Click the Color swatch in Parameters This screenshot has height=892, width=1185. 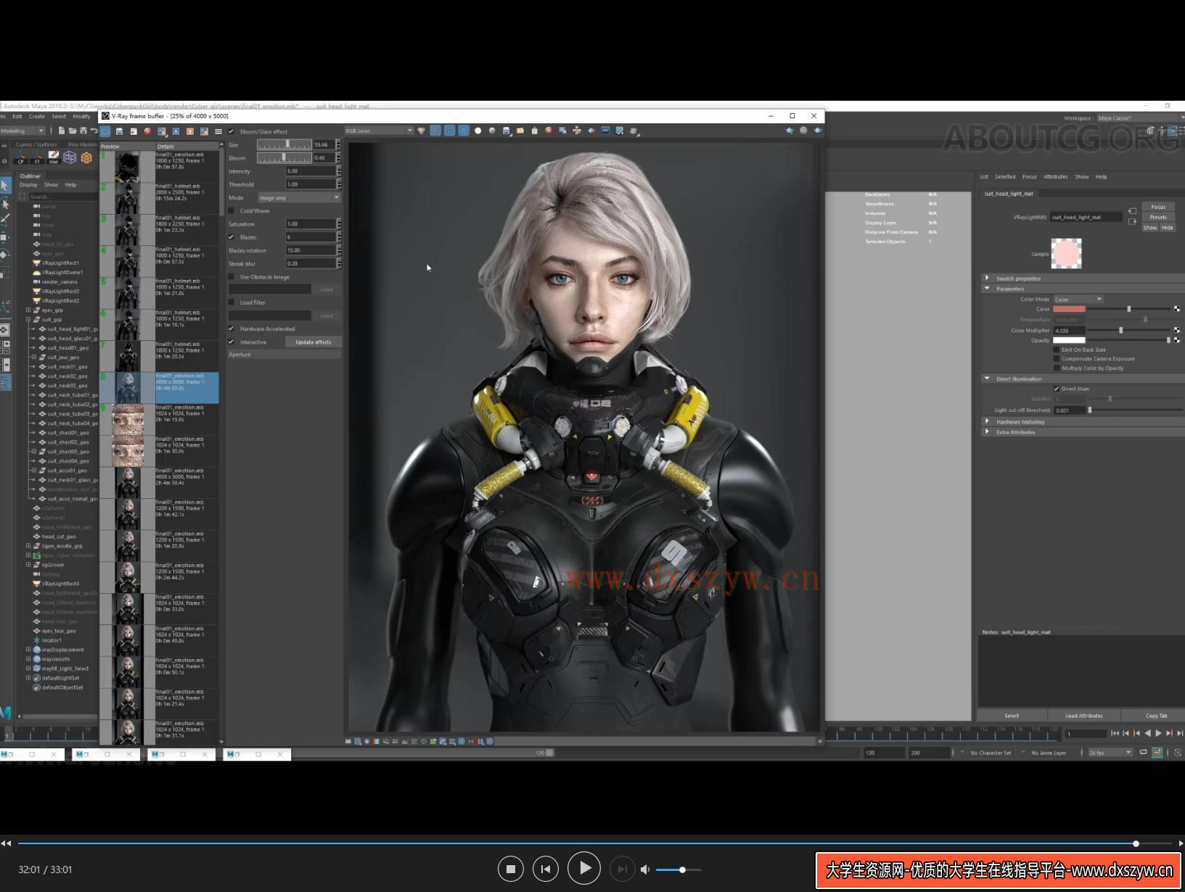click(x=1069, y=309)
